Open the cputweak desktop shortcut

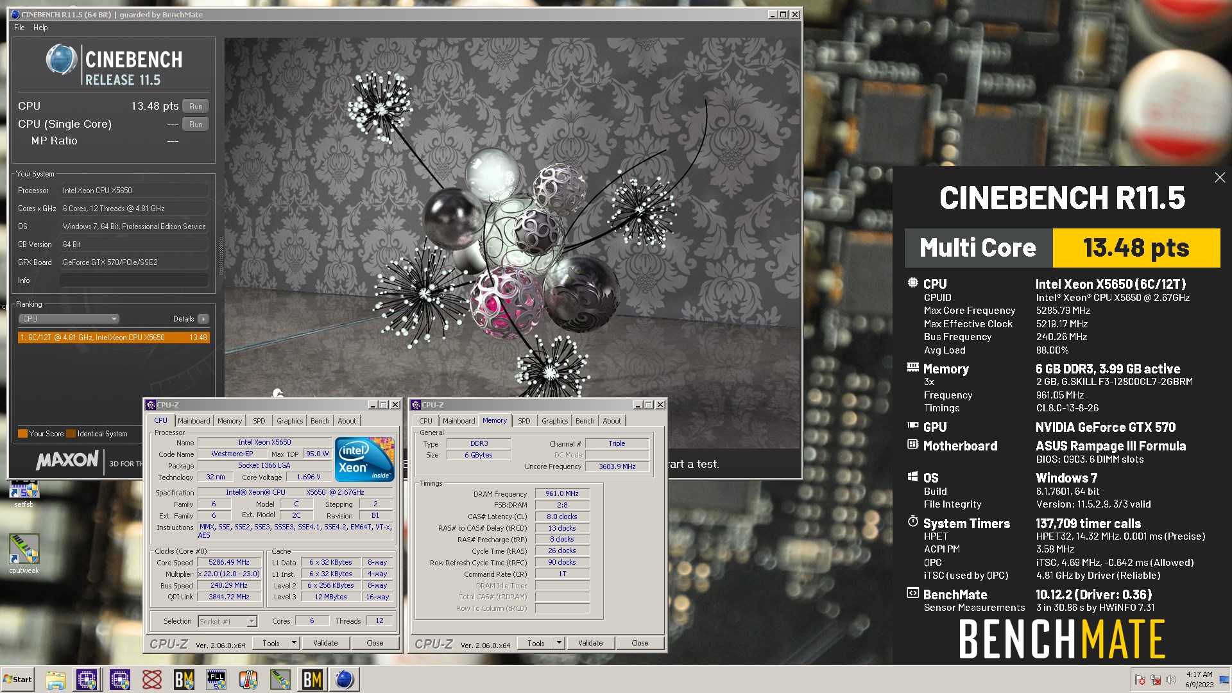24,554
